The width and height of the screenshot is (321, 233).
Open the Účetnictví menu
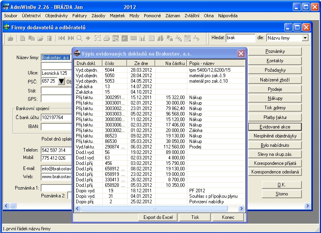[x=31, y=16]
